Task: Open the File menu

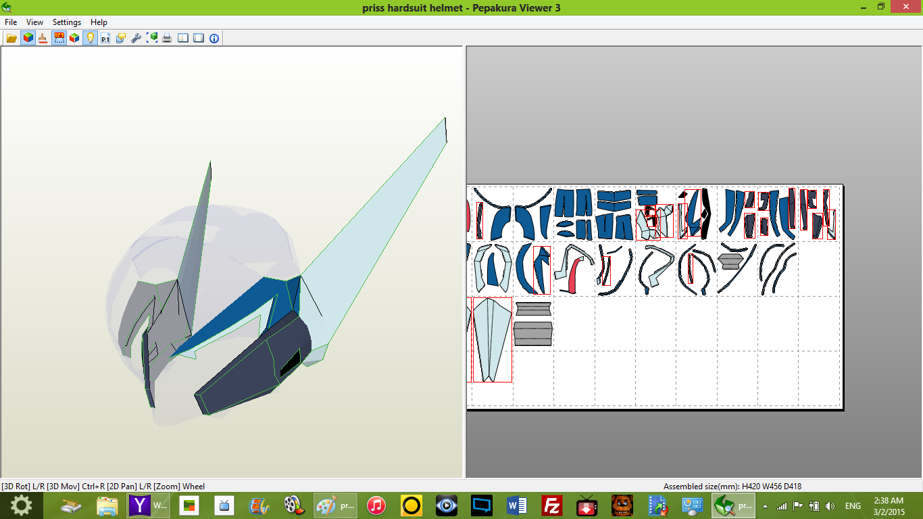Action: pyautogui.click(x=11, y=22)
